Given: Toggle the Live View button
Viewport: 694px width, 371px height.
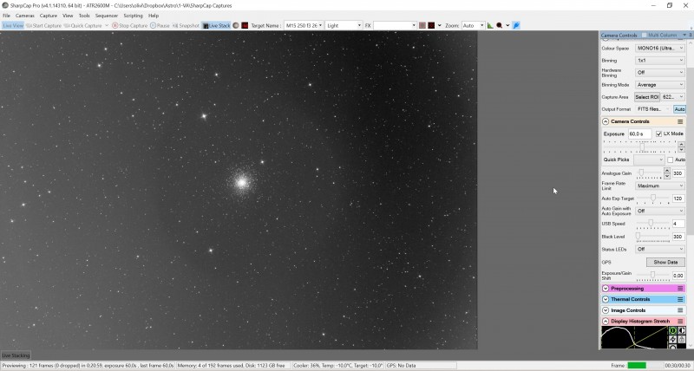Looking at the screenshot, I should tap(13, 26).
